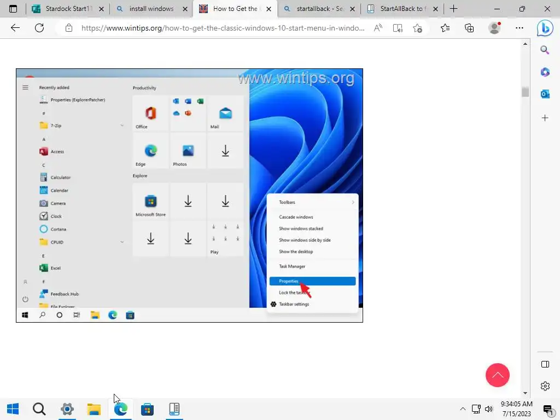Add this page to favorites

click(x=417, y=28)
